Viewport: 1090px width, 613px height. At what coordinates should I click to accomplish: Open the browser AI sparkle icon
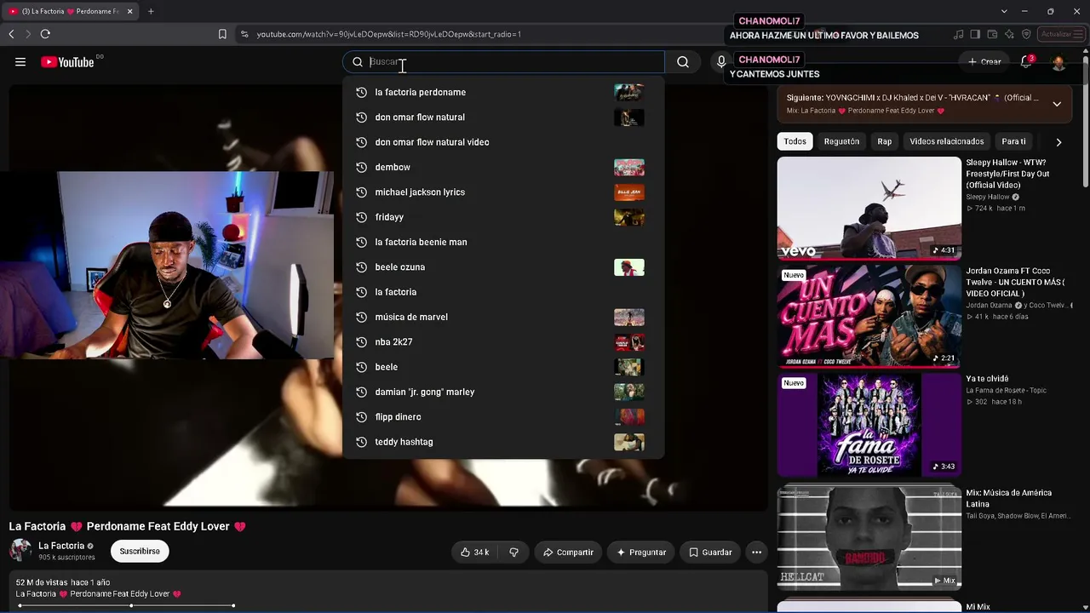click(x=1009, y=34)
